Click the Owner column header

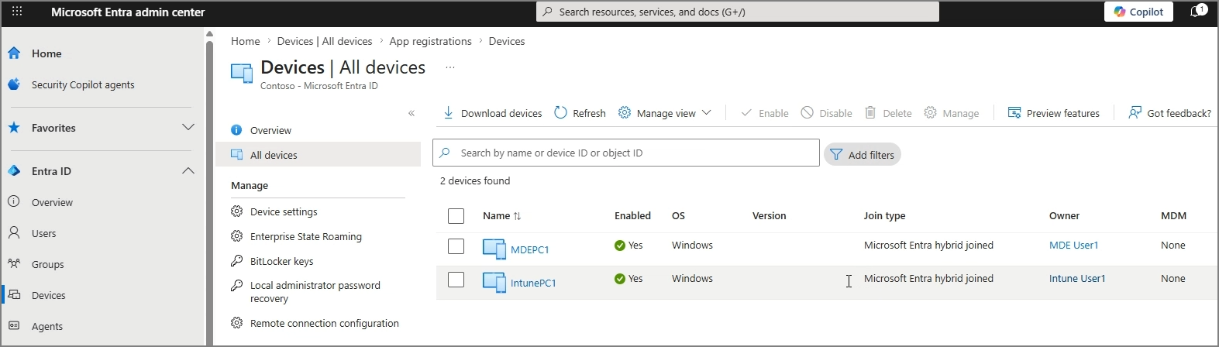(1064, 216)
